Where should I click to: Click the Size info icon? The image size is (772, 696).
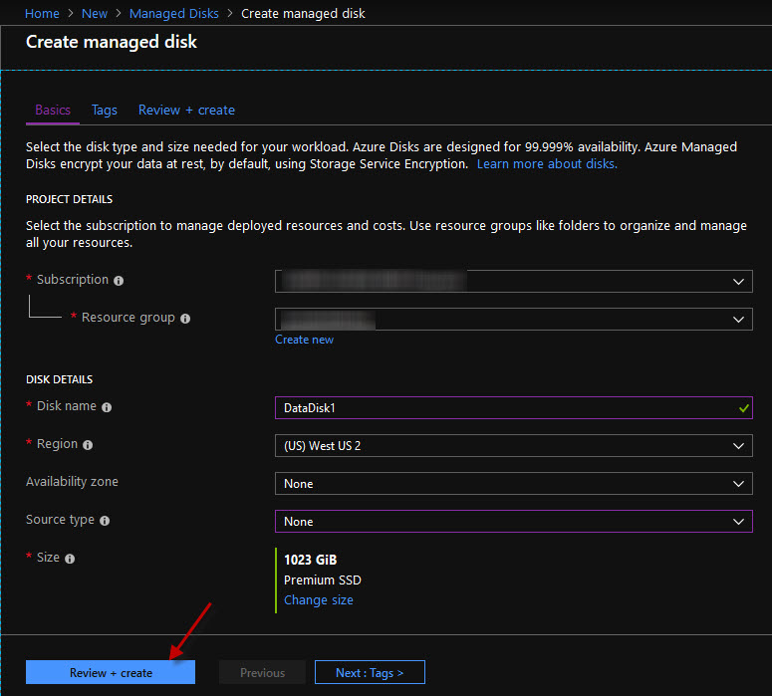70,559
